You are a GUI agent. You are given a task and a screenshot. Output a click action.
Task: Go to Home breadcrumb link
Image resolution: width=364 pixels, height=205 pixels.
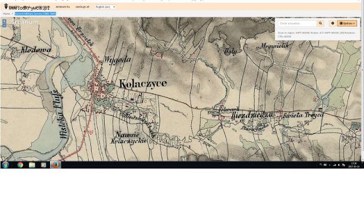tap(6, 14)
